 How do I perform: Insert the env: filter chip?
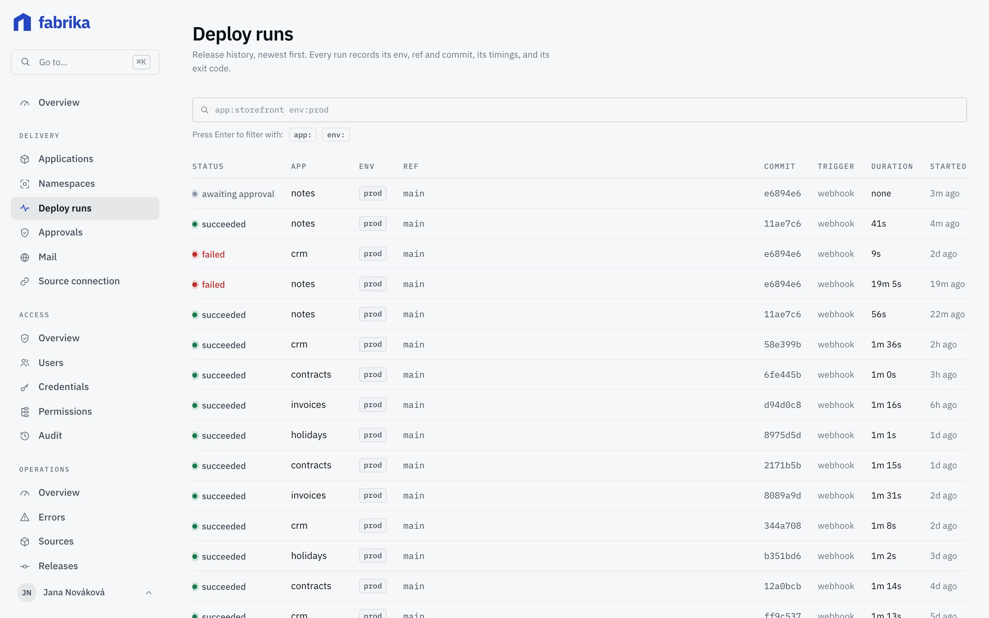(x=336, y=135)
